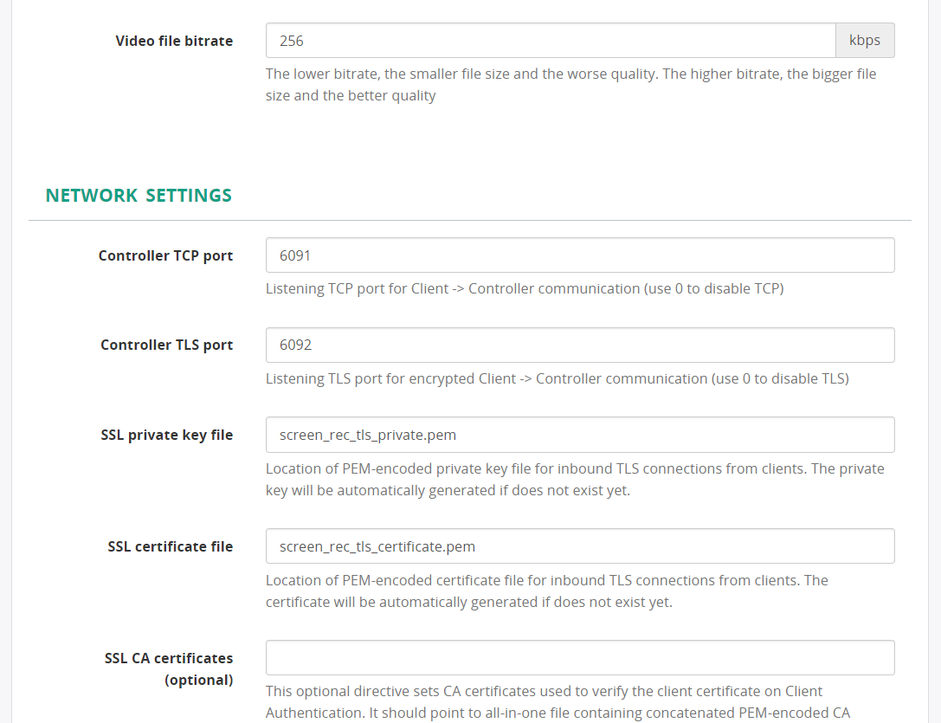
Task: Click the filename screen_rec_tls_private.pem
Action: click(367, 435)
